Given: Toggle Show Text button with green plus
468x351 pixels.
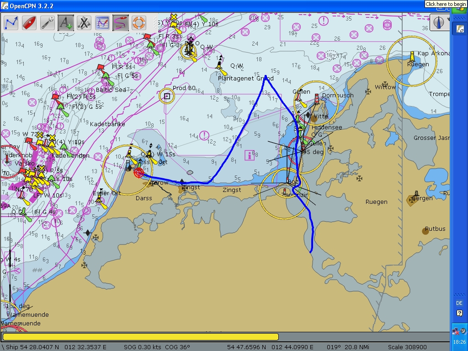Looking at the screenshot, I should click(x=66, y=23).
